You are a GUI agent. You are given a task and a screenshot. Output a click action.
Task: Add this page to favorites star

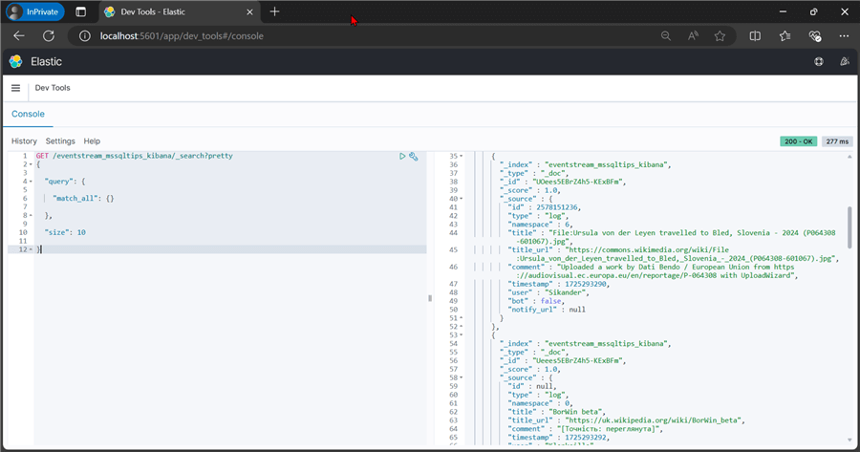[x=720, y=36]
